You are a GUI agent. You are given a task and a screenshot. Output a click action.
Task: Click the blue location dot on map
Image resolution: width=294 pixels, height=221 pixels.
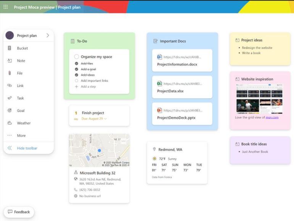tap(99, 150)
